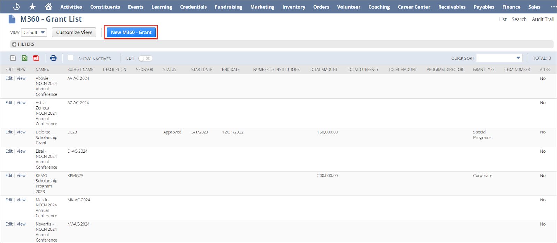The image size is (557, 243).
Task: Print the grant list
Action: click(53, 58)
